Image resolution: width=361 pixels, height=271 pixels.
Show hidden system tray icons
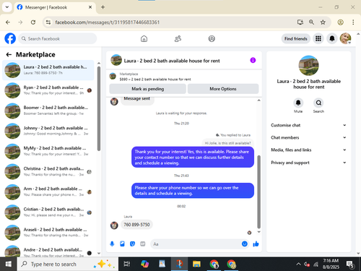tap(298, 264)
